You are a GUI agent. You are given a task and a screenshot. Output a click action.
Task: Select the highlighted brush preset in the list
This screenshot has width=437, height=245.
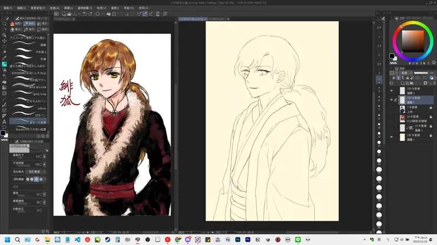click(x=30, y=122)
